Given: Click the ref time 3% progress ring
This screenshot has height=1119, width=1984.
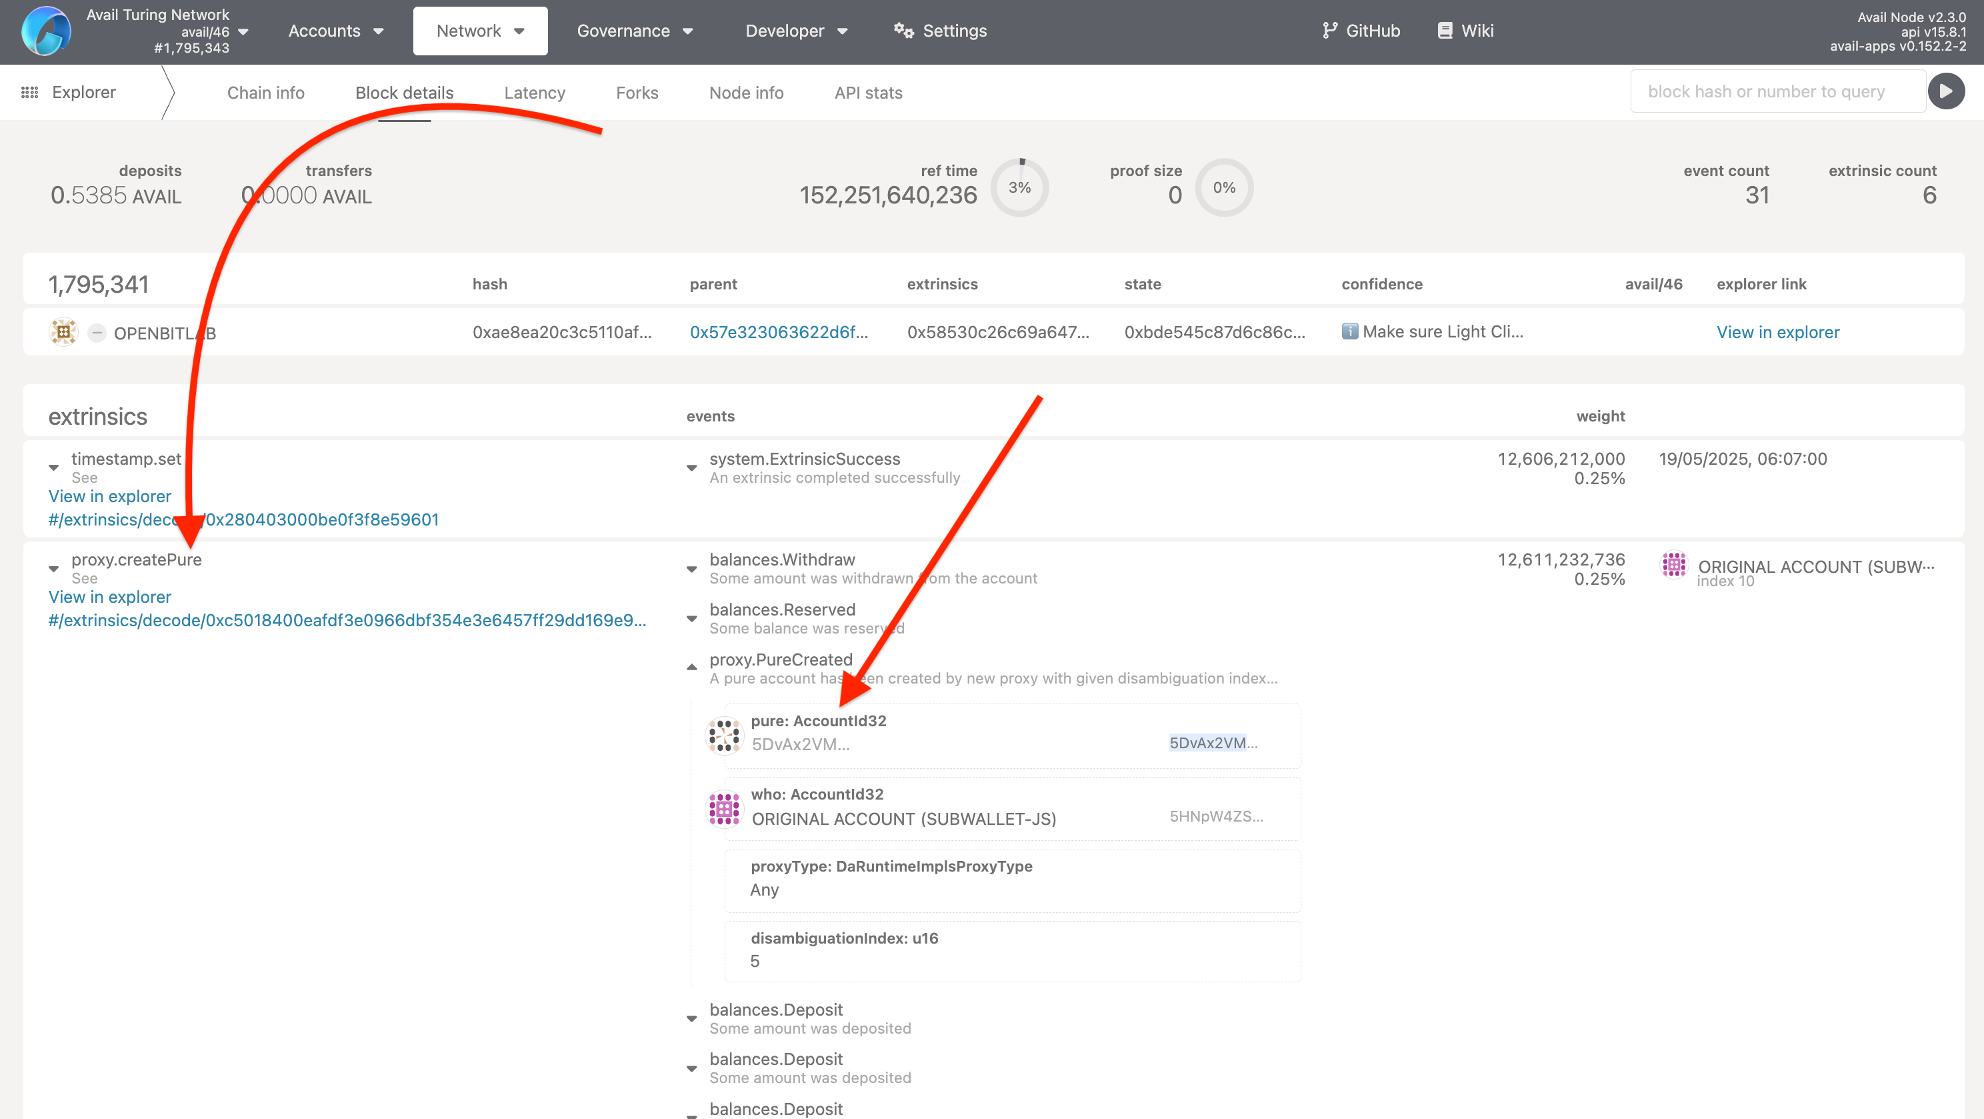Looking at the screenshot, I should [1020, 187].
